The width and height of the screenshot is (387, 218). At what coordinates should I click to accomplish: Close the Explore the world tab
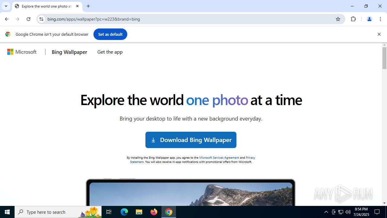tap(77, 6)
